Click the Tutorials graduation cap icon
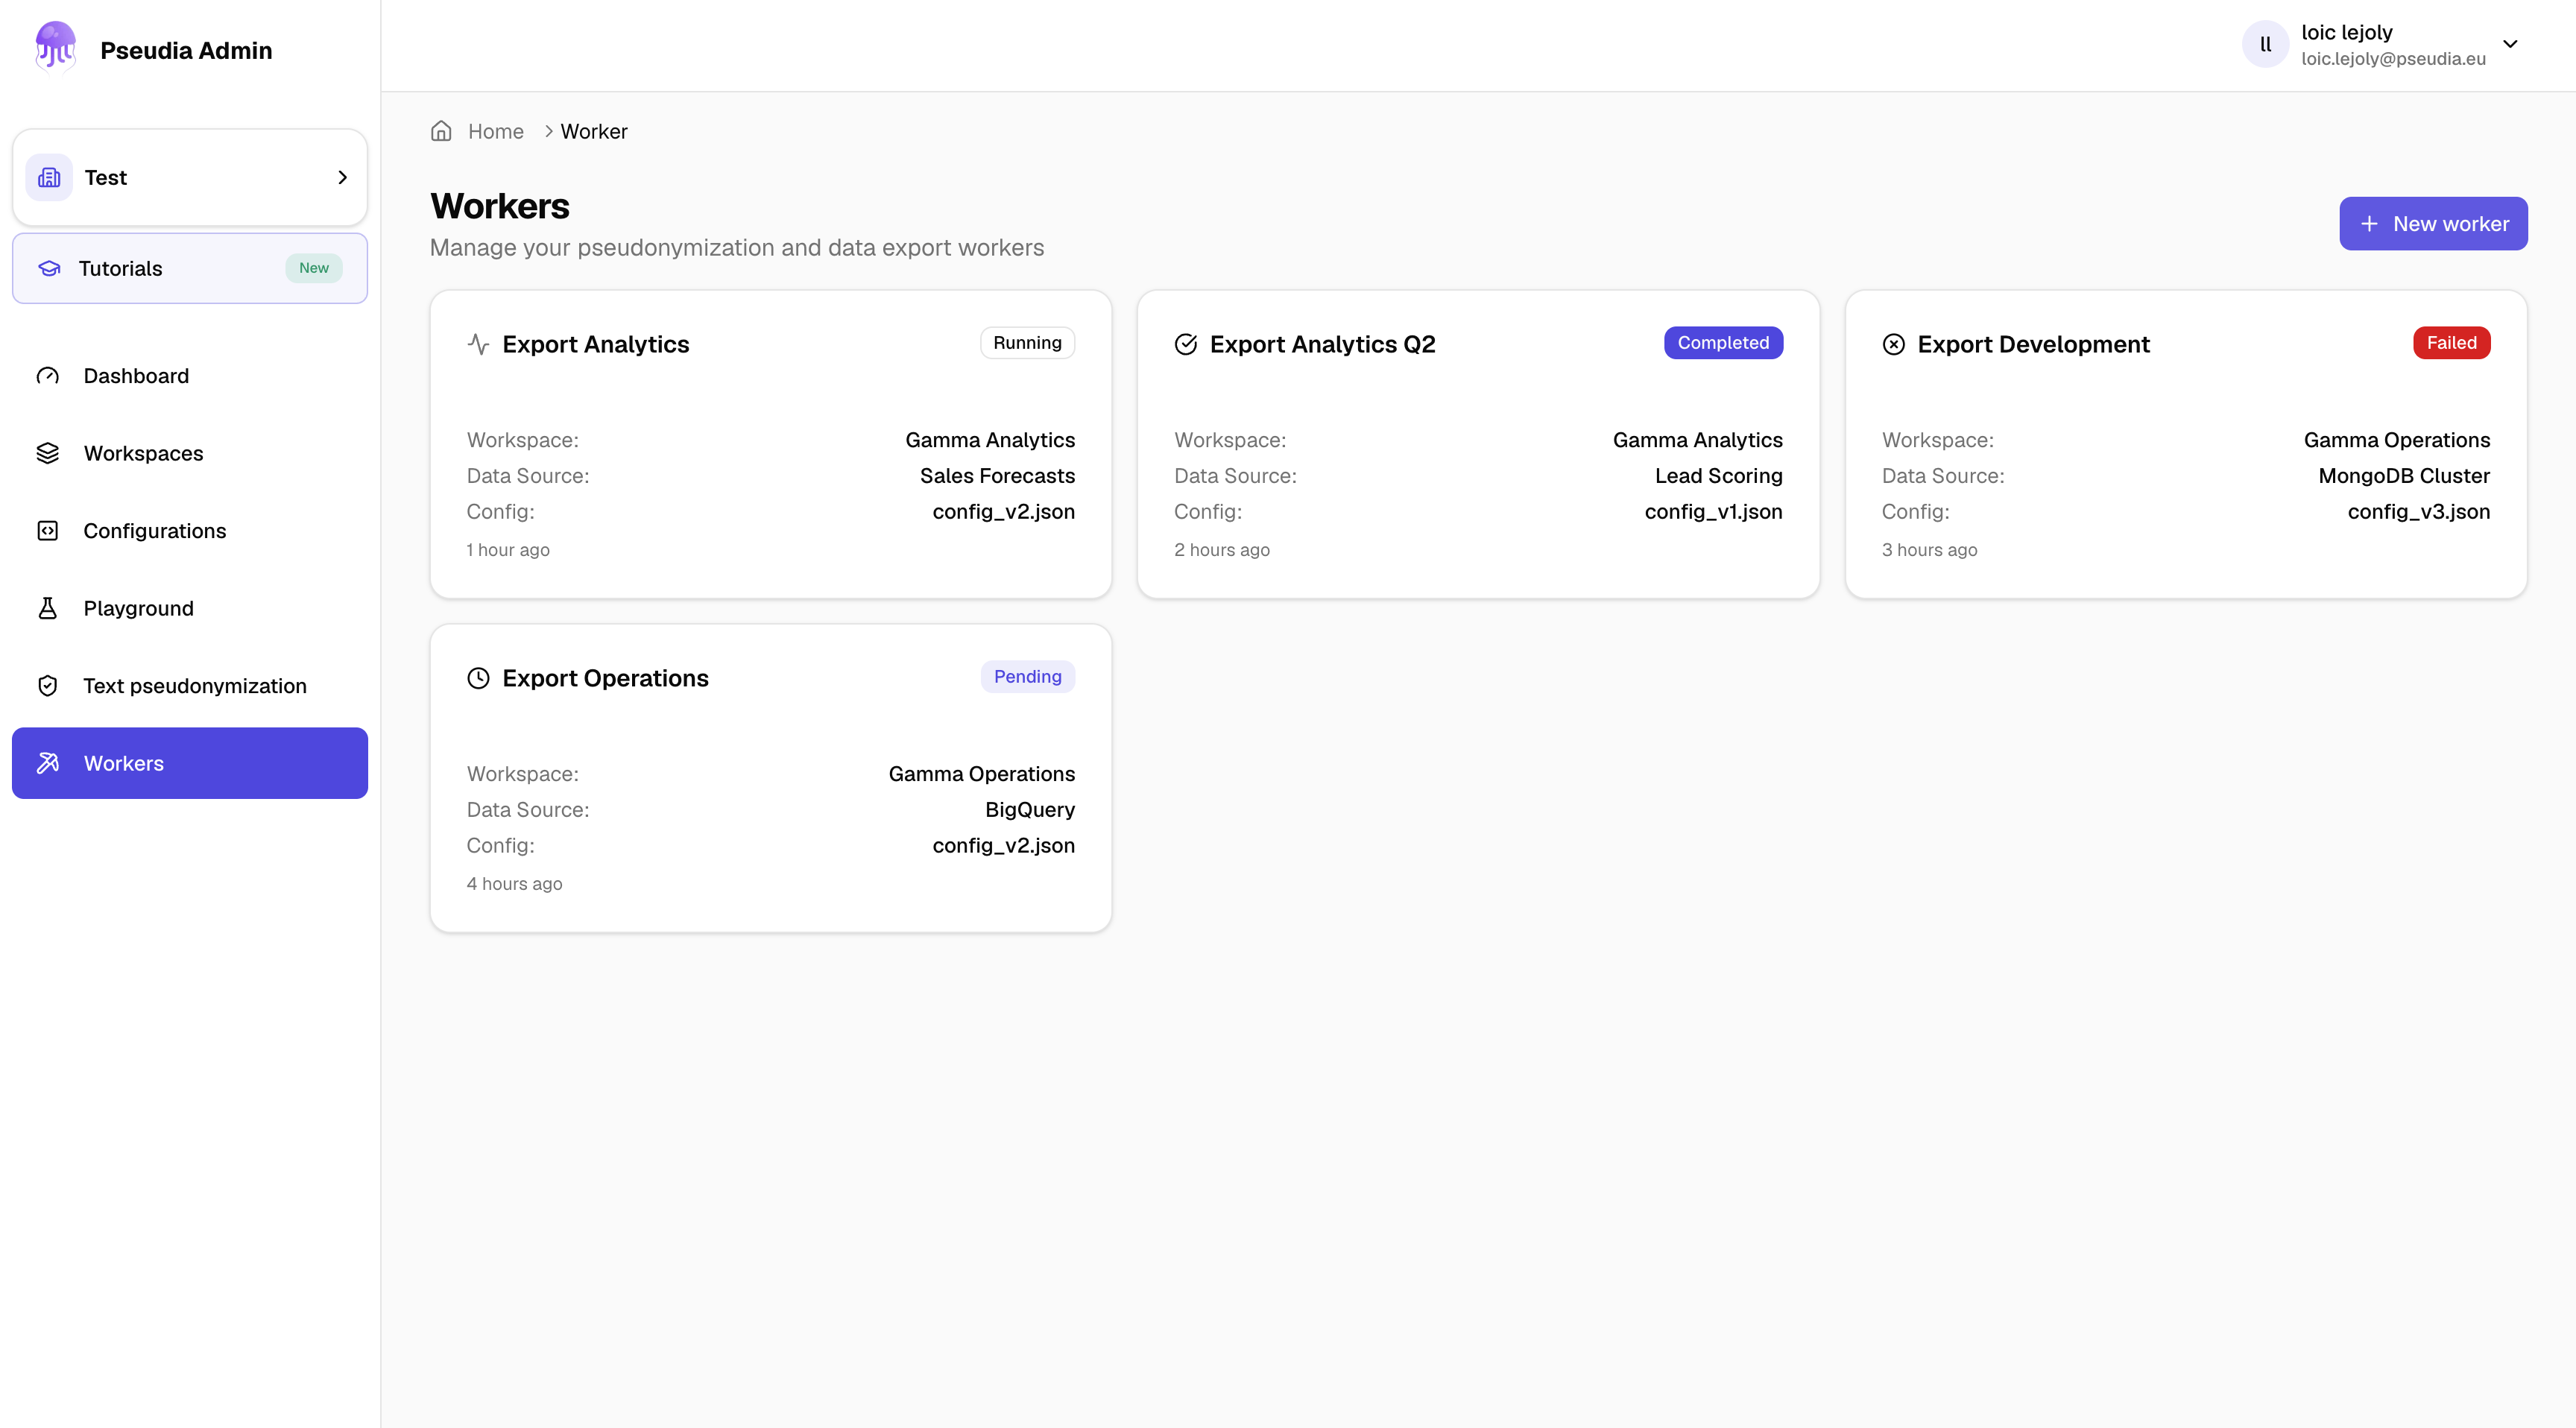Viewport: 2576px width, 1428px height. coord(49,268)
